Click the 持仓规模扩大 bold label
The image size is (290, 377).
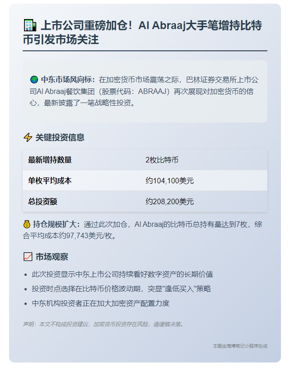56,224
